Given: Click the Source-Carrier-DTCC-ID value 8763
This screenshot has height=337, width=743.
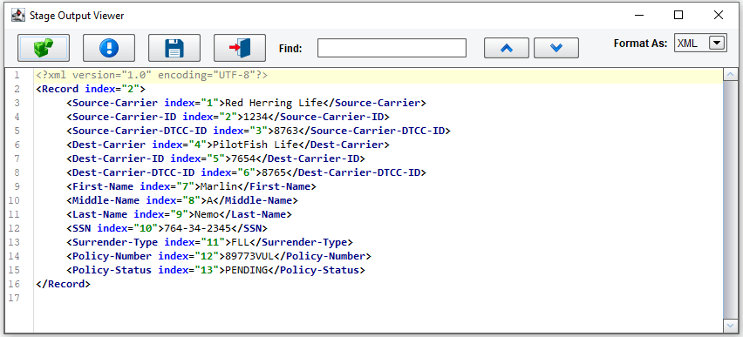Looking at the screenshot, I should tap(286, 131).
